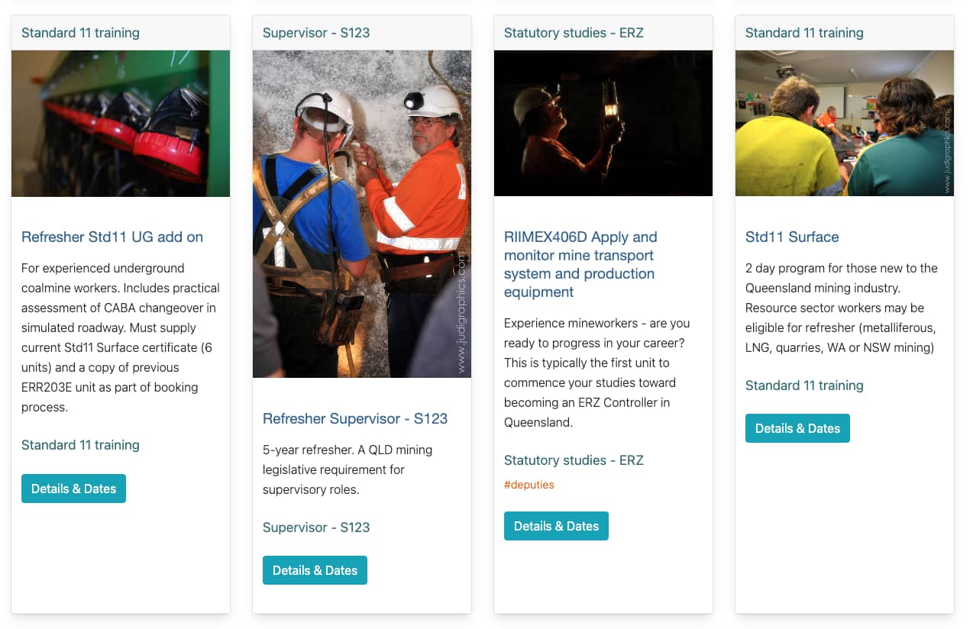Click Standard 11 training category below UG add on description
The image size is (973, 629).
pyautogui.click(x=80, y=445)
